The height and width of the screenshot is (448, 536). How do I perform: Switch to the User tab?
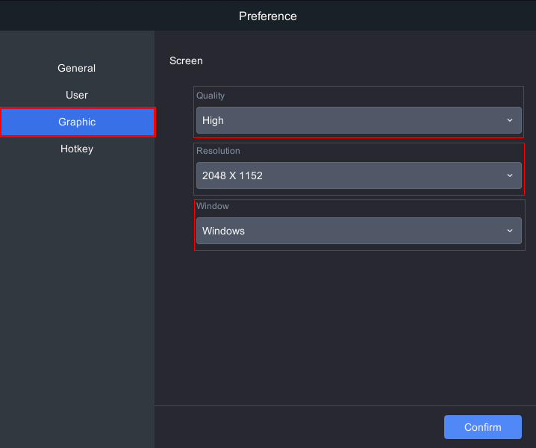point(77,95)
